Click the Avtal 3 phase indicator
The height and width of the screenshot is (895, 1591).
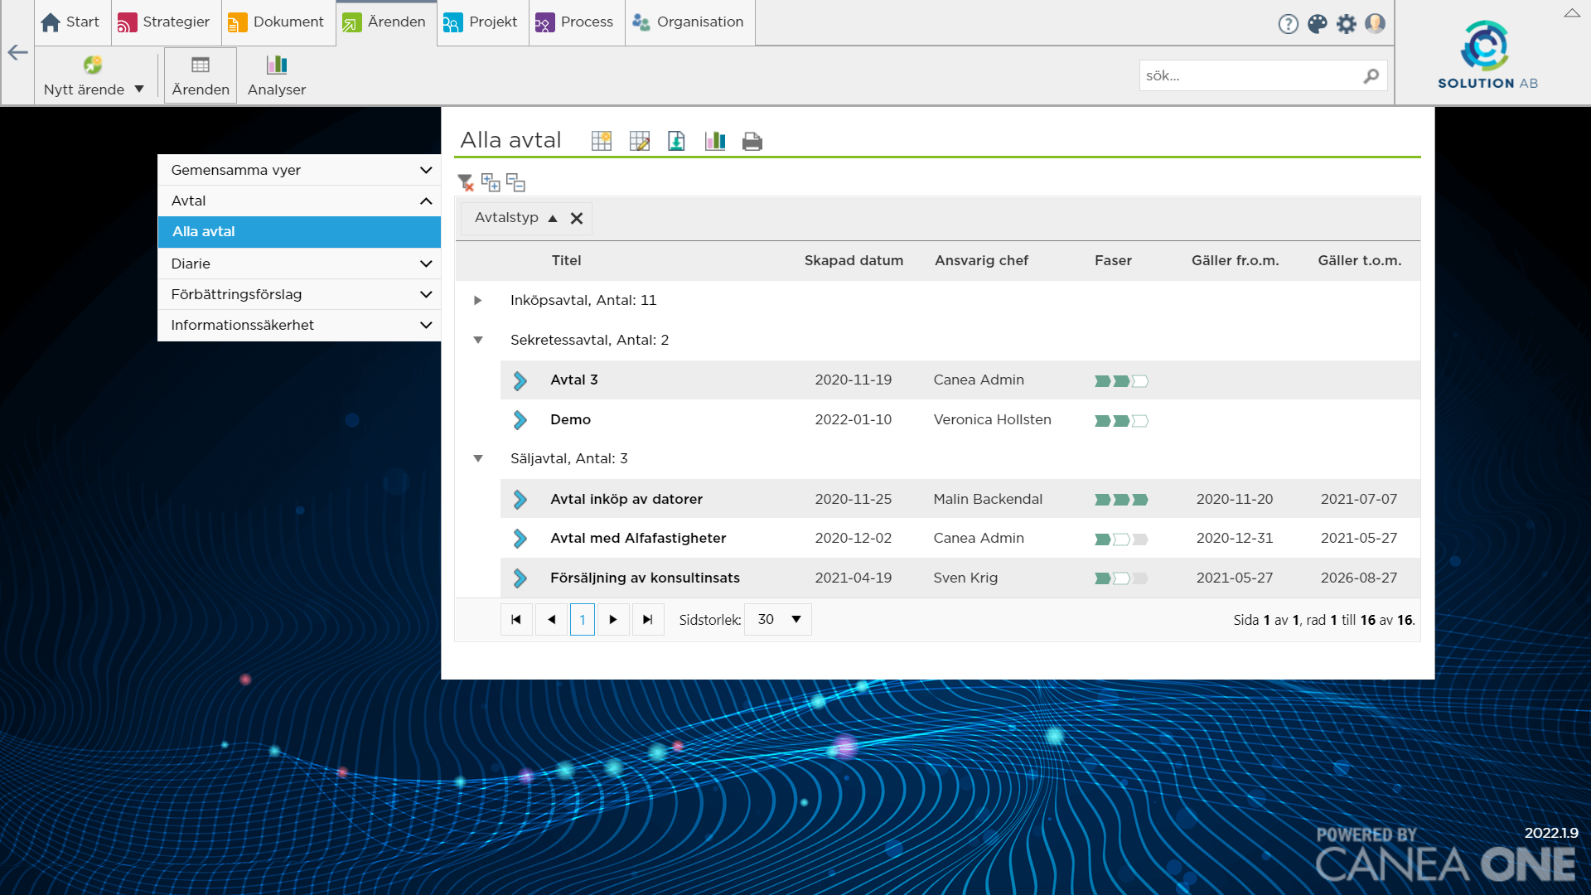[x=1121, y=381]
